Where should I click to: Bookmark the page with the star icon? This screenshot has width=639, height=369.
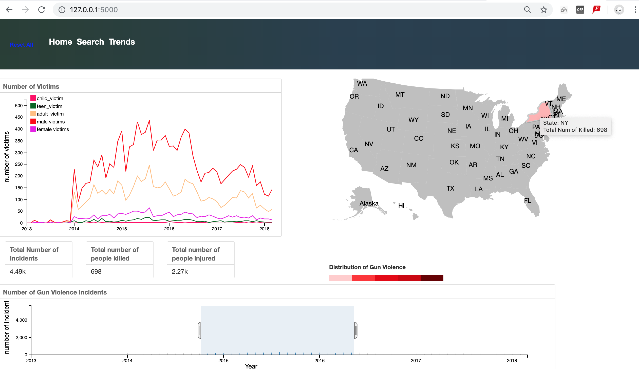coord(543,10)
